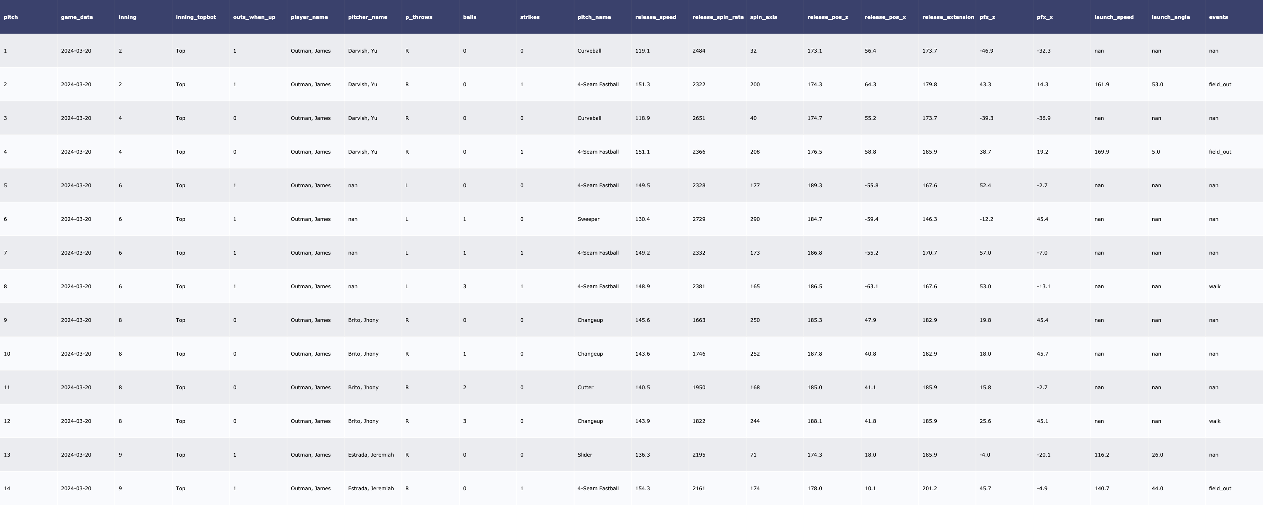Screen dimensions: 1263x505
Task: Click the inning_topbot column header
Action: click(196, 17)
